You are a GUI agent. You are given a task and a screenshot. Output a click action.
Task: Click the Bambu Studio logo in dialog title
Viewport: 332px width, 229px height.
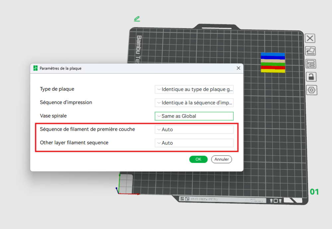click(x=36, y=68)
